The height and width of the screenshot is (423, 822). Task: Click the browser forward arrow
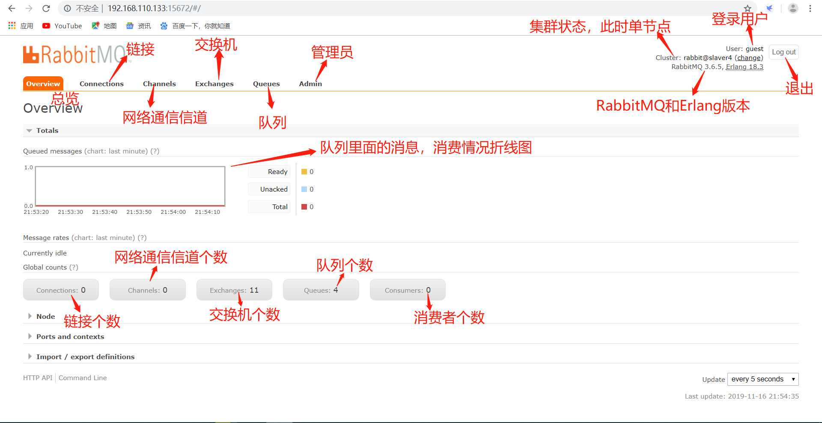tap(29, 8)
